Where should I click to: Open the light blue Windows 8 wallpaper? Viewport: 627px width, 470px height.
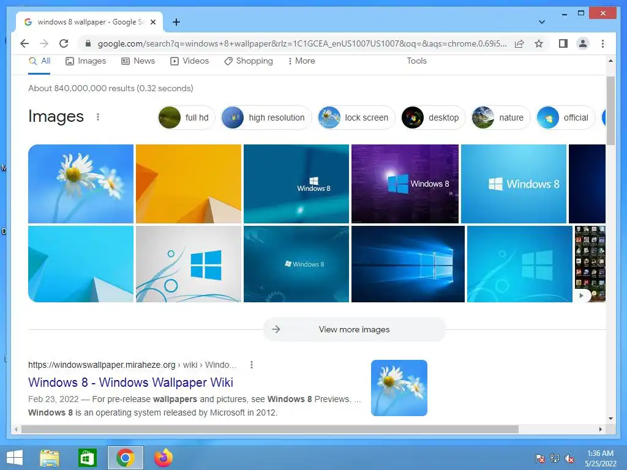[x=514, y=184]
